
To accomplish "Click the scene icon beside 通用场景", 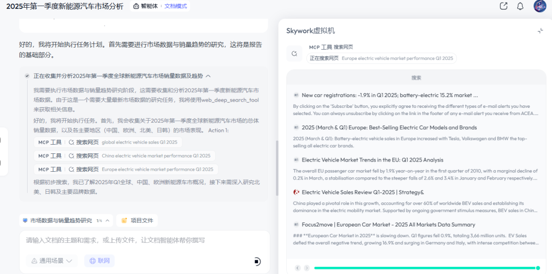I will pos(35,261).
